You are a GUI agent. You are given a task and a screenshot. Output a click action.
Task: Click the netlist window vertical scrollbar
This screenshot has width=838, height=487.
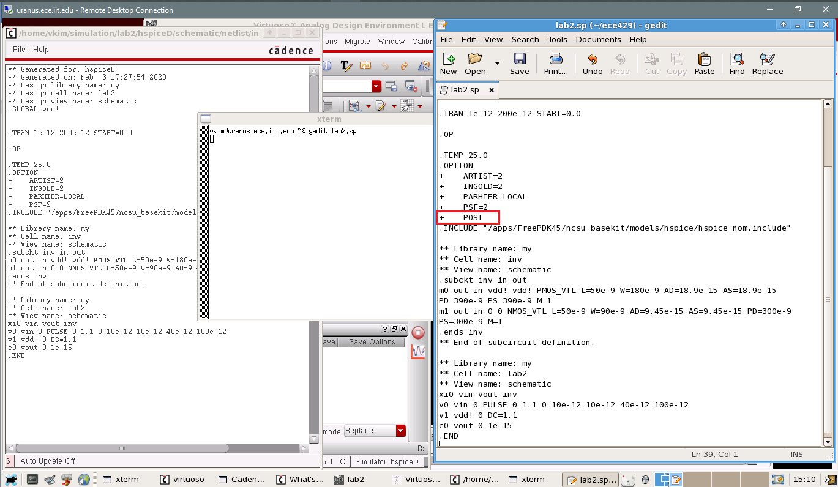pos(314,253)
